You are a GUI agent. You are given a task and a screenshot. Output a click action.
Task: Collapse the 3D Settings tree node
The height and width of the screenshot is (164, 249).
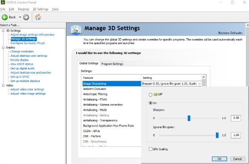(x=3, y=30)
